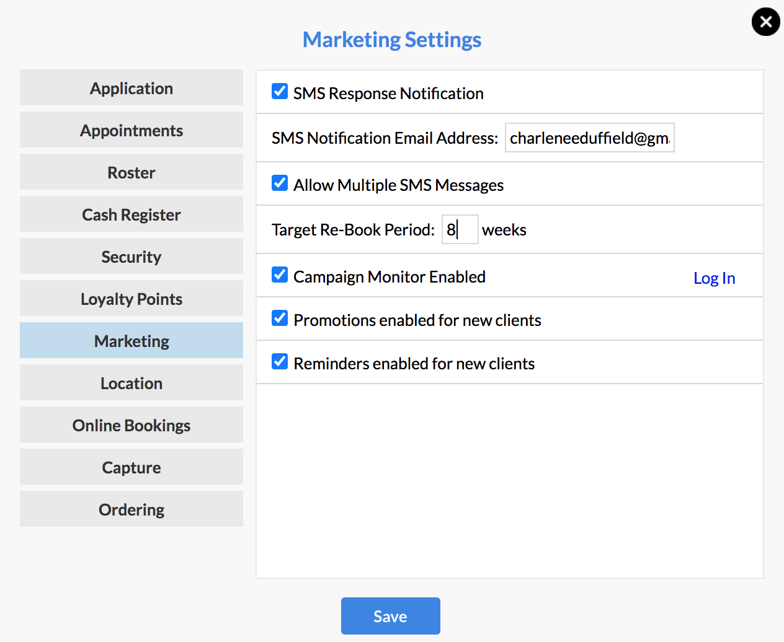Switch to the Appointments settings tab

131,130
